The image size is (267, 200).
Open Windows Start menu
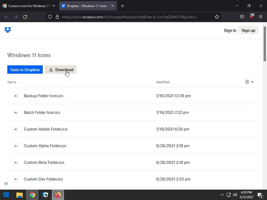[x=6, y=195]
